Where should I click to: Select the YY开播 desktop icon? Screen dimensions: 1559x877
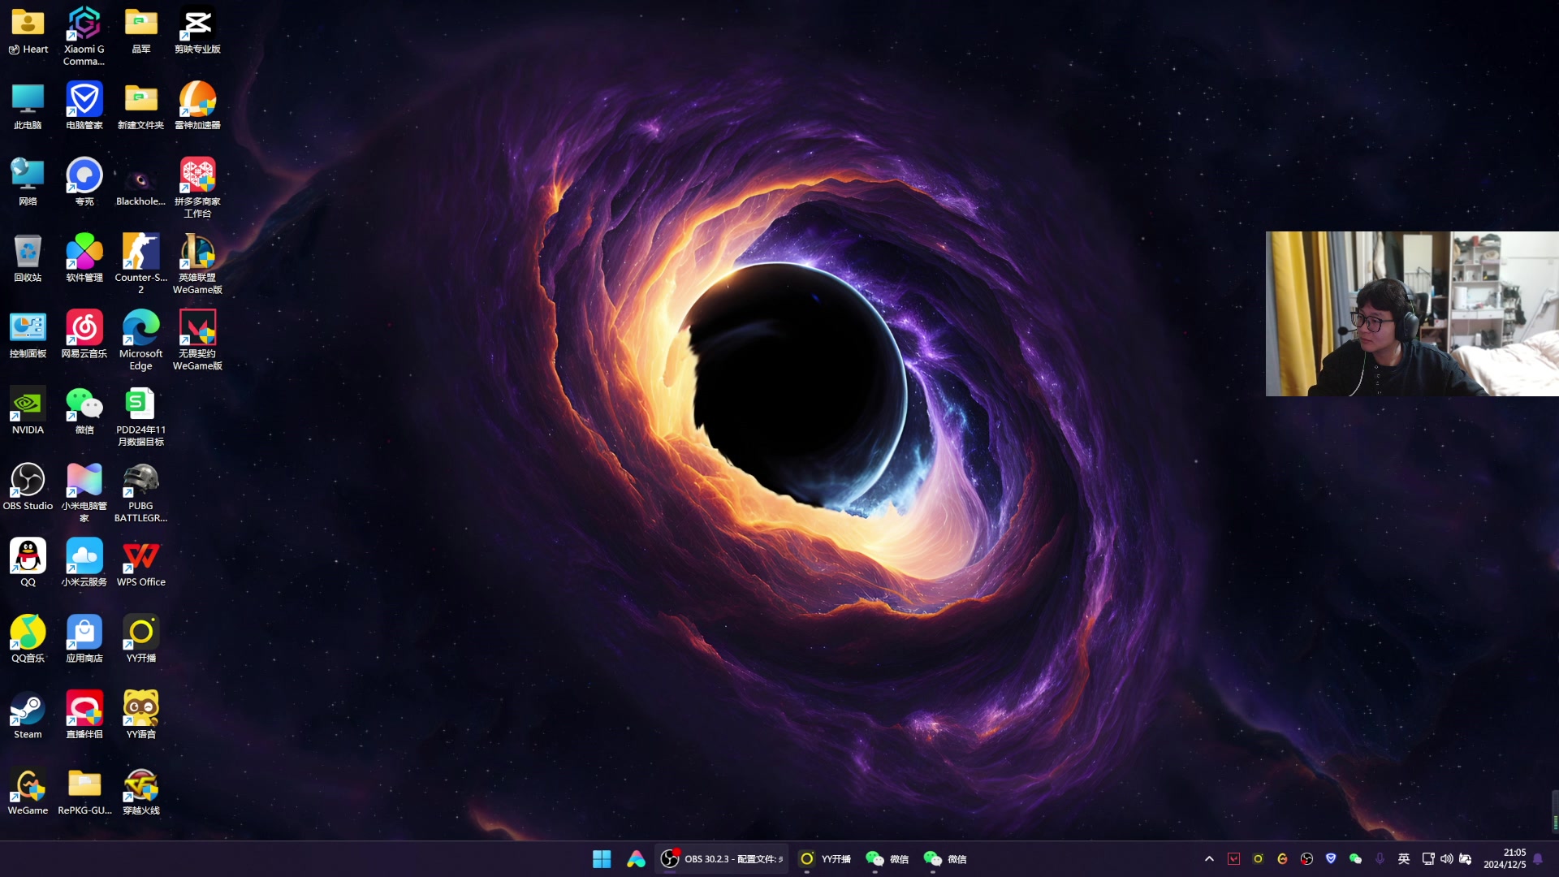[x=140, y=639]
